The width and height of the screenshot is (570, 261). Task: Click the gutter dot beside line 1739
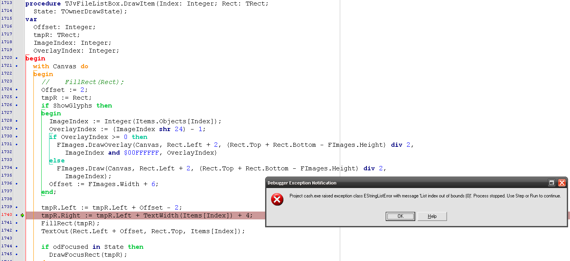16,207
